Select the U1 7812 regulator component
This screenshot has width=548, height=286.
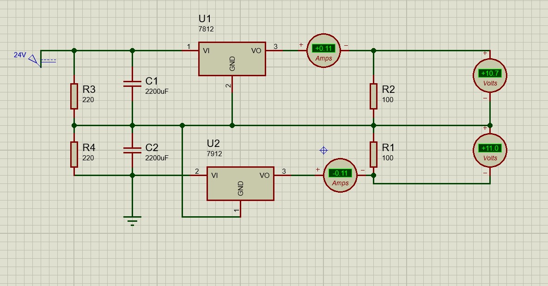tap(232, 59)
